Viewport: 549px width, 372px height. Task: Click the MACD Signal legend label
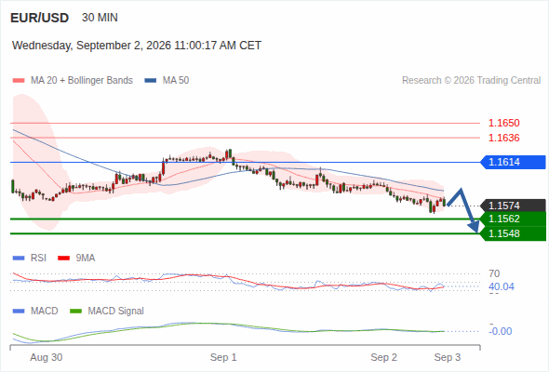point(116,312)
